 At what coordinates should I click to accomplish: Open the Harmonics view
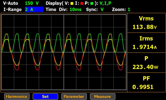click(17, 97)
